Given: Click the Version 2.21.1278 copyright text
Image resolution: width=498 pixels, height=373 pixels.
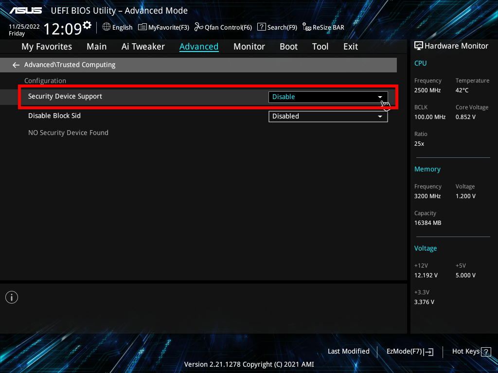Looking at the screenshot, I should point(249,364).
